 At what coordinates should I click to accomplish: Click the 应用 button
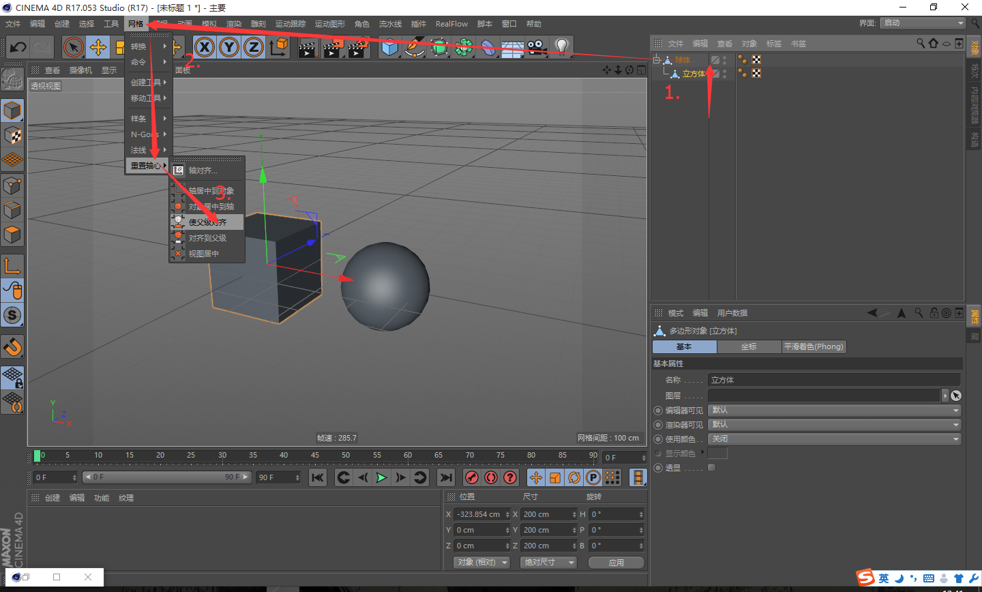616,563
